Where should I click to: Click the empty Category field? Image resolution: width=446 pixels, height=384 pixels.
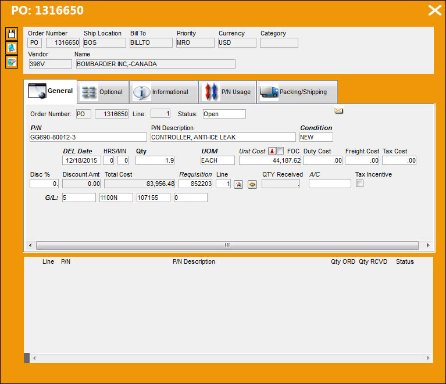[x=279, y=42]
